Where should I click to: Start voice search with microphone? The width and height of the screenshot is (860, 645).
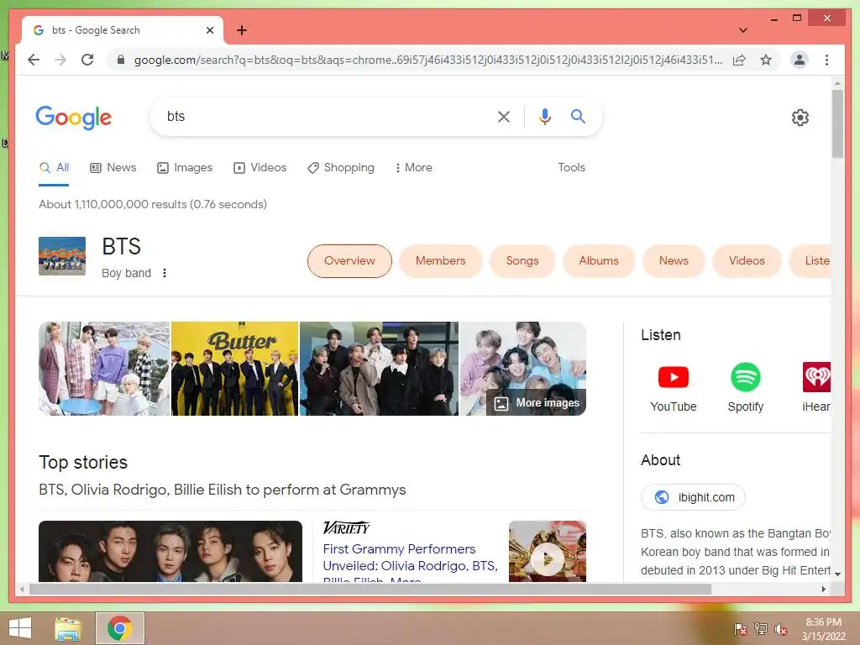tap(544, 116)
